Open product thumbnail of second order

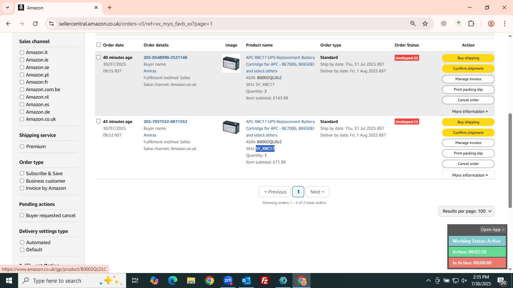tap(231, 127)
